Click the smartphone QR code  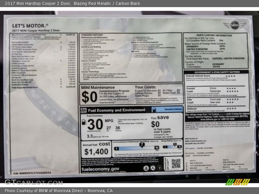pyautogui.click(x=176, y=164)
